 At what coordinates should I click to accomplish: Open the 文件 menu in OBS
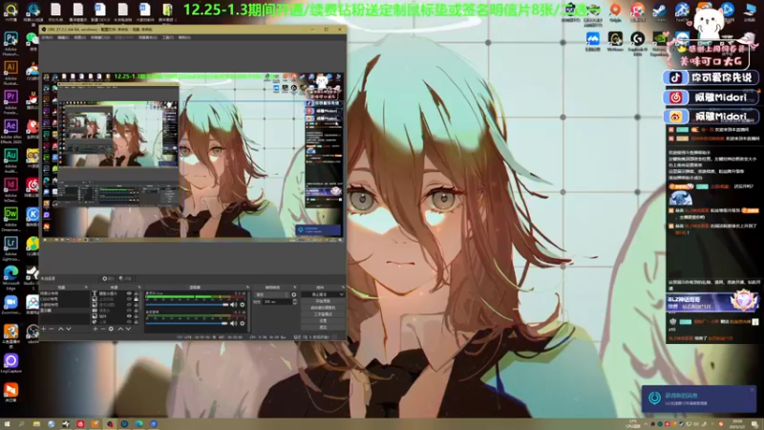coord(47,37)
